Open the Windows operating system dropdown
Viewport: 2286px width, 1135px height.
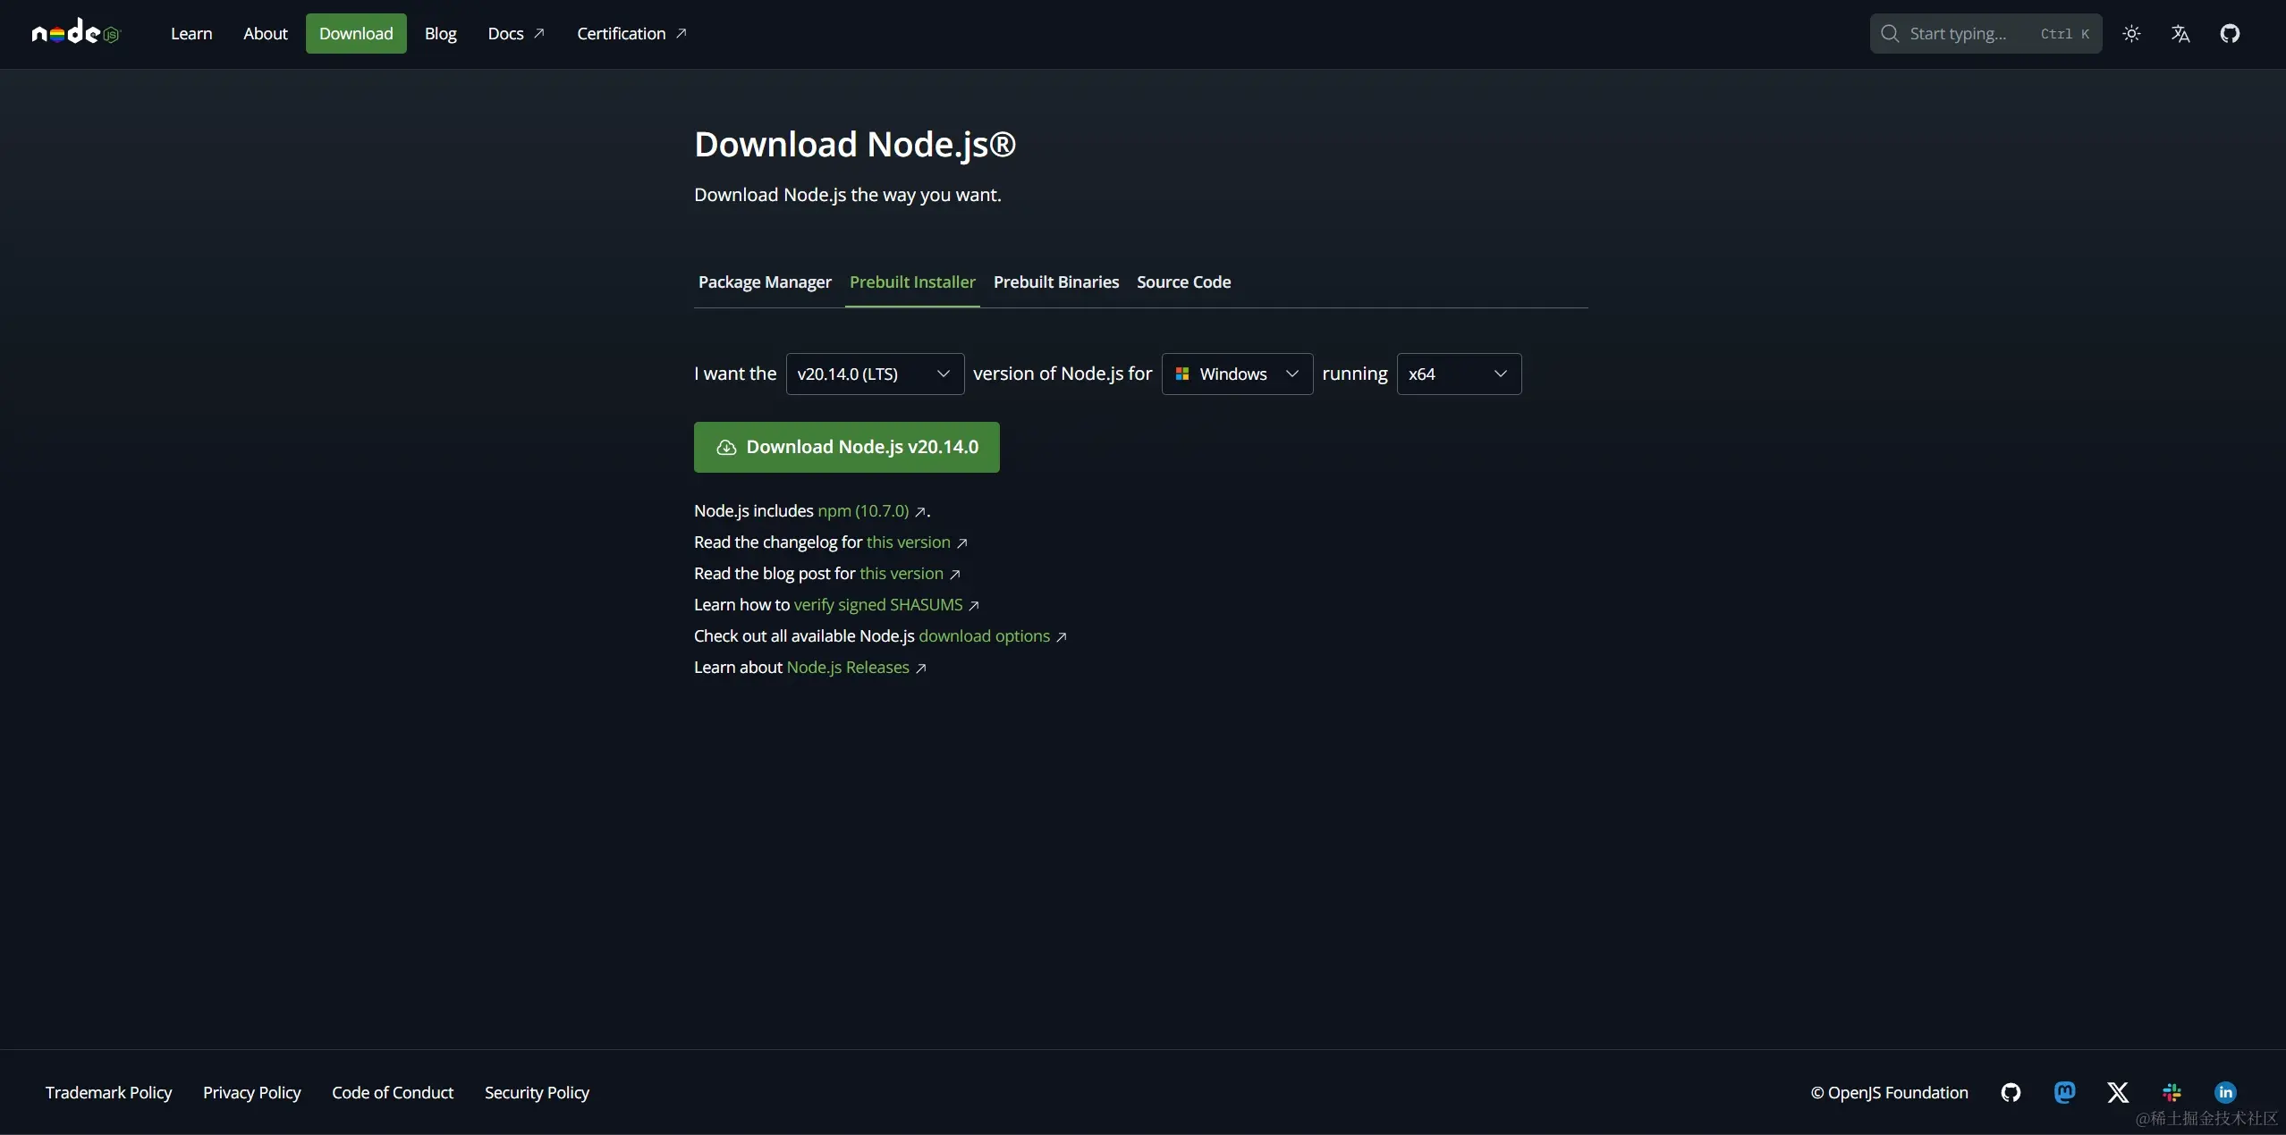1237,374
